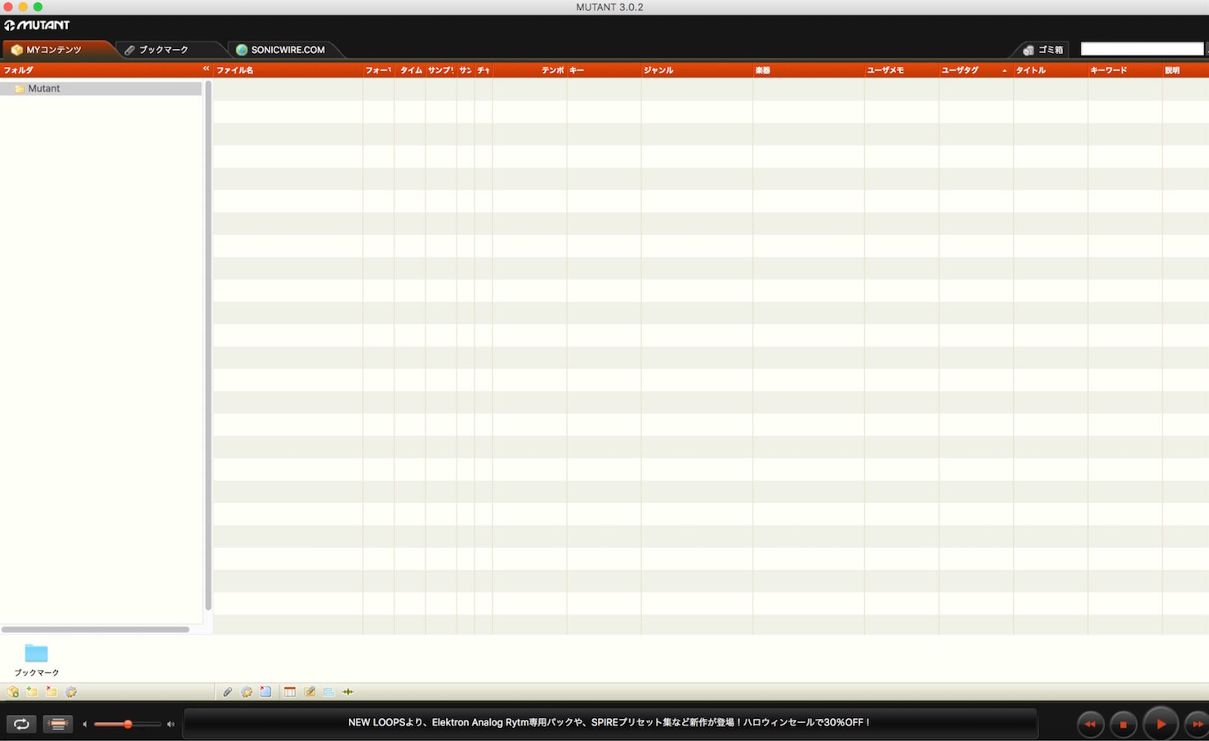Click the fast-forward playback button
The image size is (1209, 741).
pos(1197,724)
